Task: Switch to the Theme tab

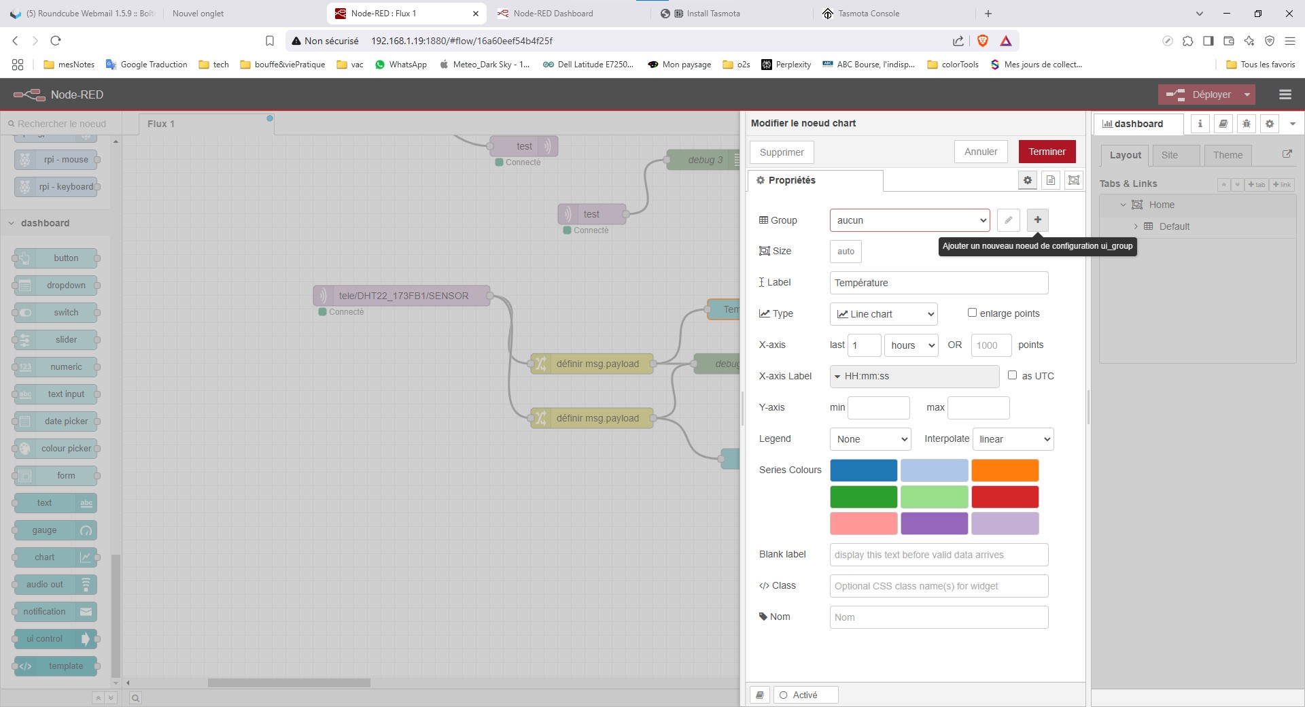Action: (1228, 155)
